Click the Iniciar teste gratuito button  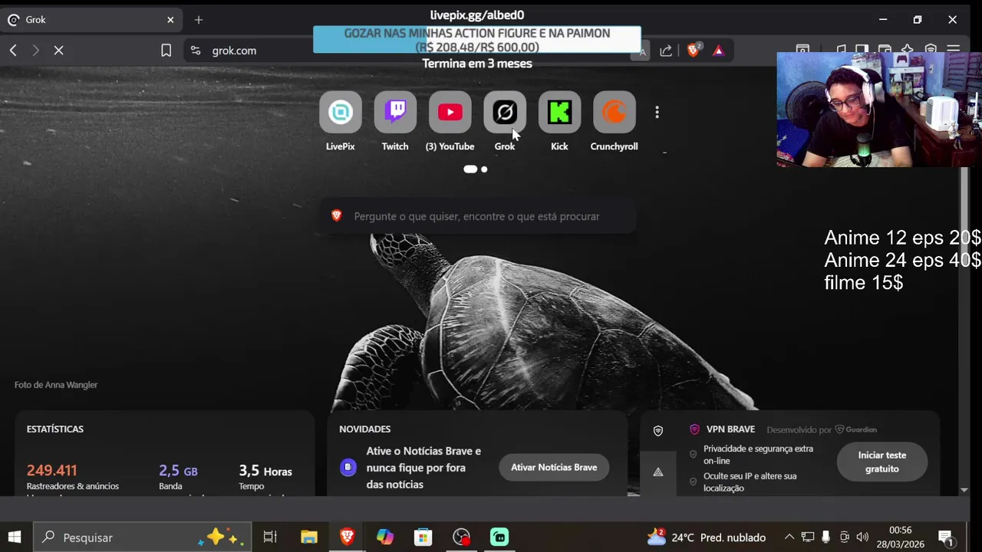[x=881, y=462]
